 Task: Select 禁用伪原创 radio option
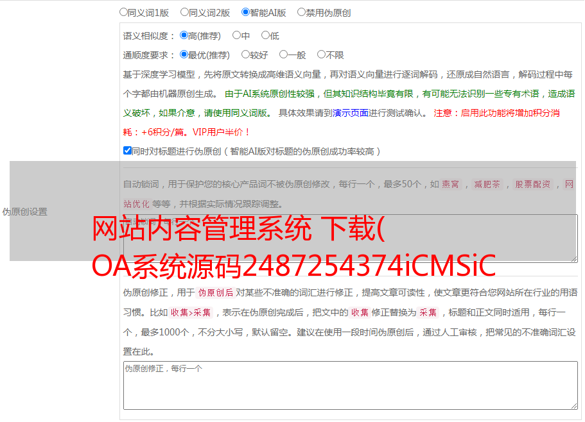[301, 12]
